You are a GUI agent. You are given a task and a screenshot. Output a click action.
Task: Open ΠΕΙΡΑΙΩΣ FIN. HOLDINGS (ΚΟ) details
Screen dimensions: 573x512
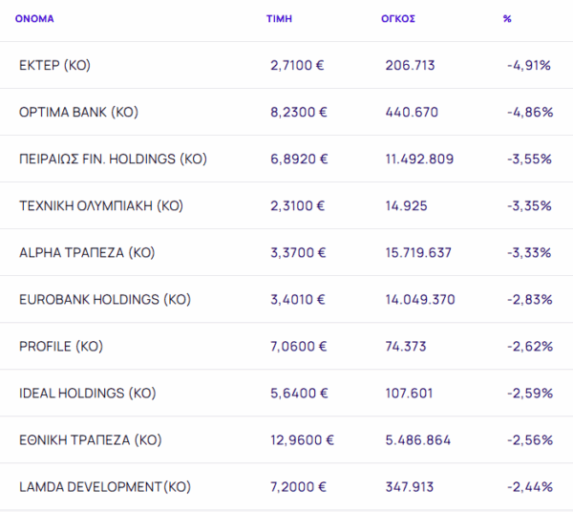click(113, 159)
